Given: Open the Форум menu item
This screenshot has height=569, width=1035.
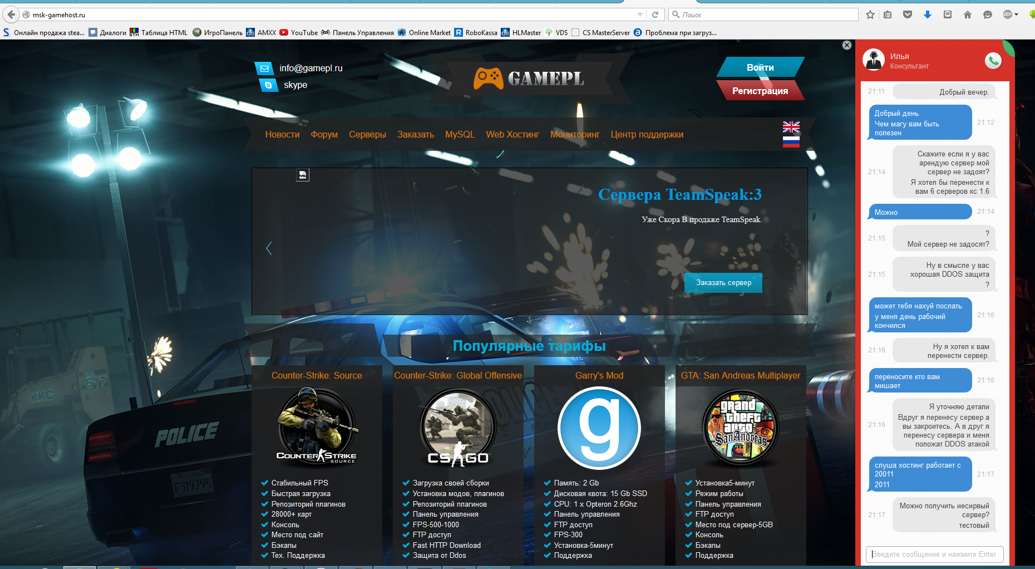Looking at the screenshot, I should [x=324, y=135].
